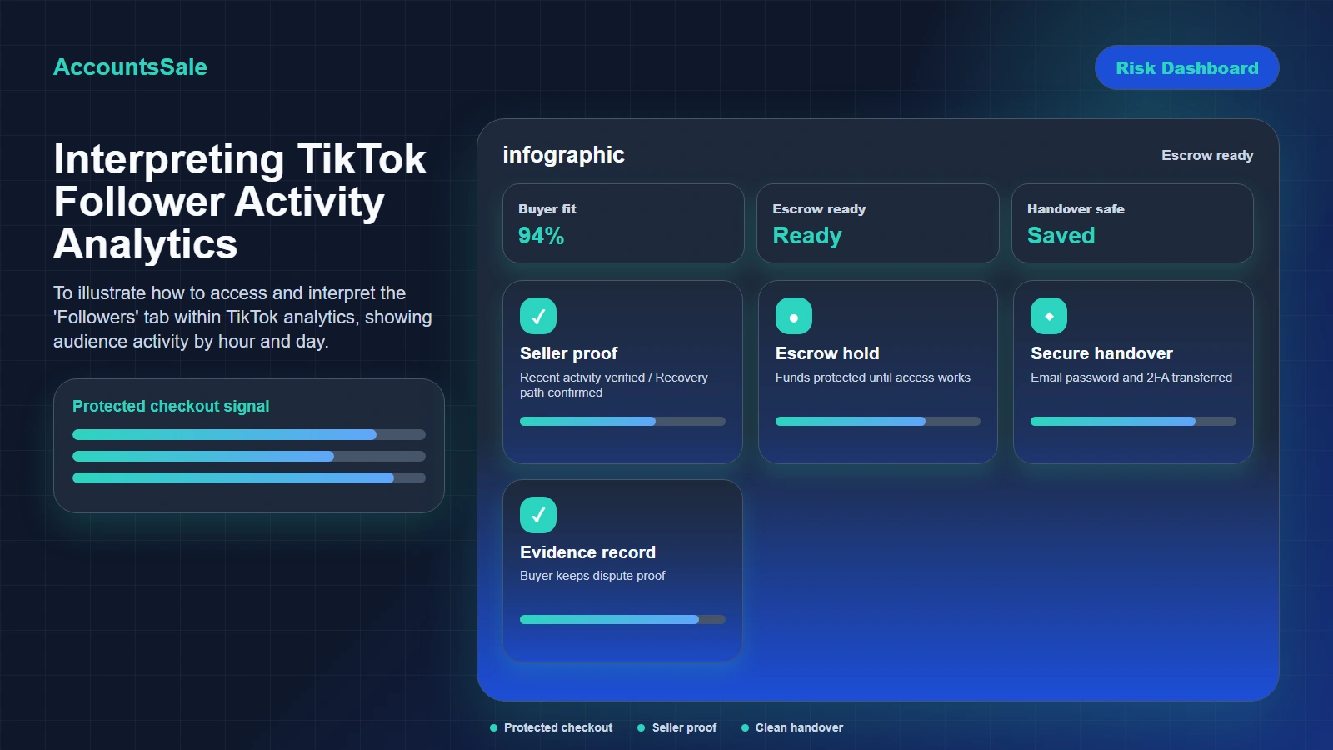This screenshot has width=1333, height=750.
Task: Click the Secure handover heading
Action: [1101, 353]
